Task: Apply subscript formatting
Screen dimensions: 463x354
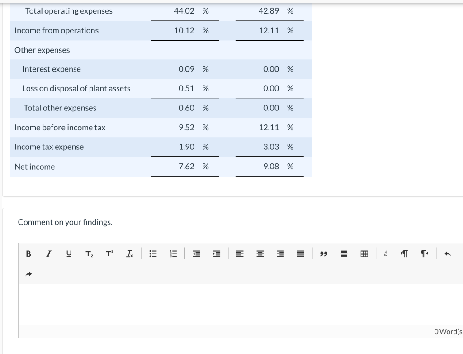Action: coord(89,254)
